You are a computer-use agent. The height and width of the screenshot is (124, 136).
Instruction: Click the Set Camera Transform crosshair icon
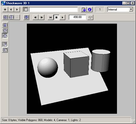(x=11, y=17)
